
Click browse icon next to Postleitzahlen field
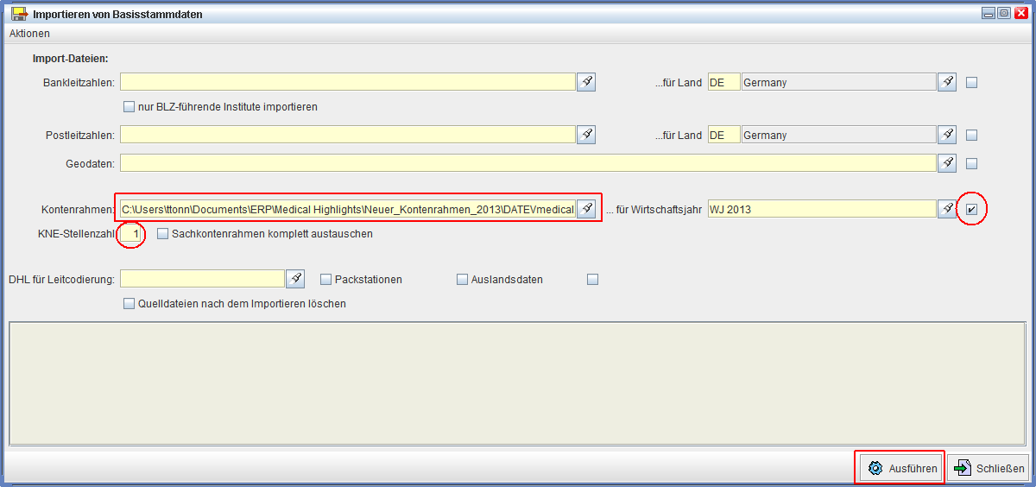(586, 135)
